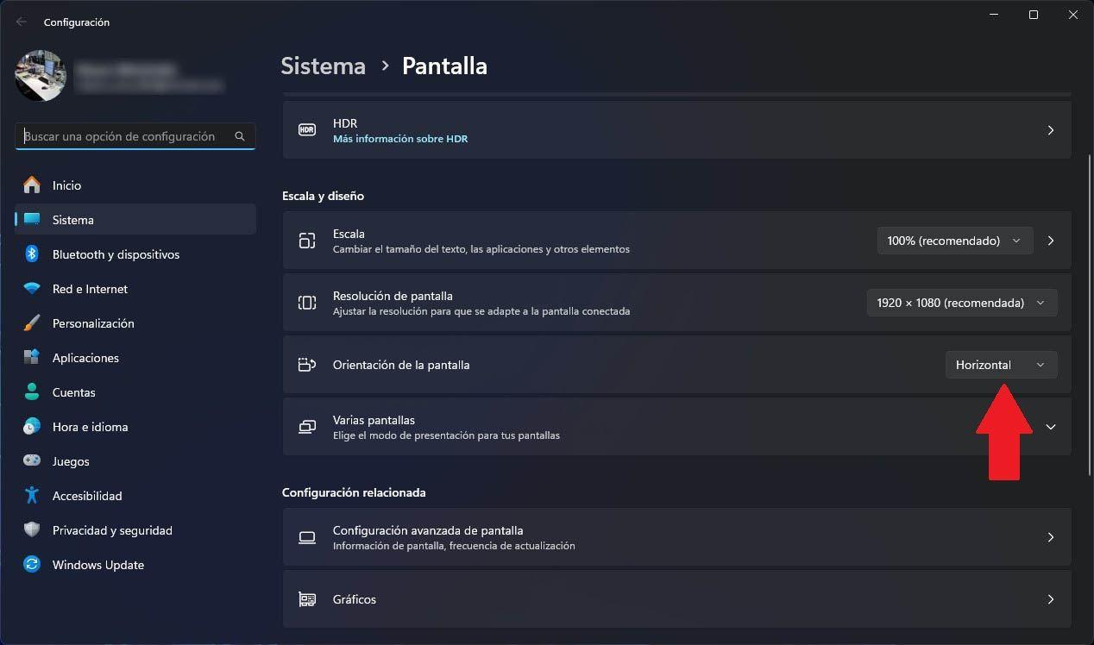Open the Gráficos settings row

[x=676, y=599]
